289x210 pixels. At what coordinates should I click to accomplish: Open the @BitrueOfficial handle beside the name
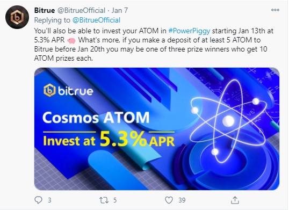pos(81,10)
